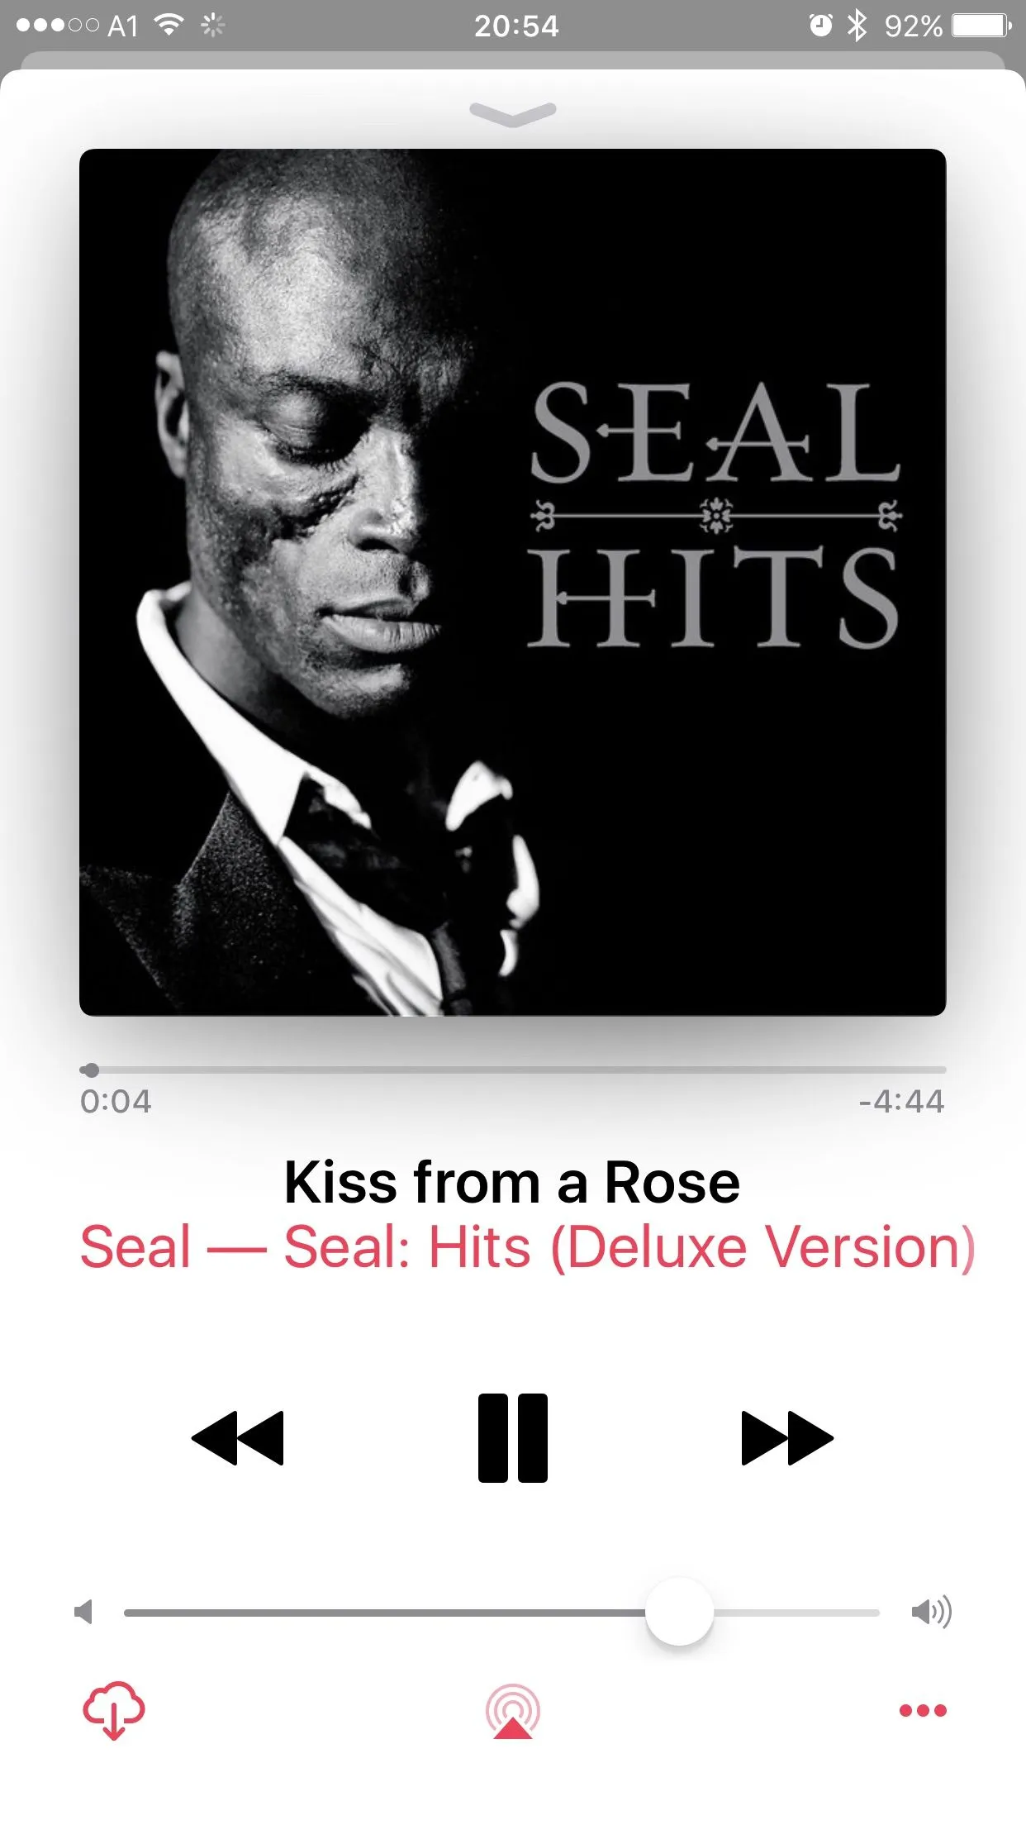Viewport: 1026px width, 1825px height.
Task: Click the volume slider knob
Action: 679,1611
